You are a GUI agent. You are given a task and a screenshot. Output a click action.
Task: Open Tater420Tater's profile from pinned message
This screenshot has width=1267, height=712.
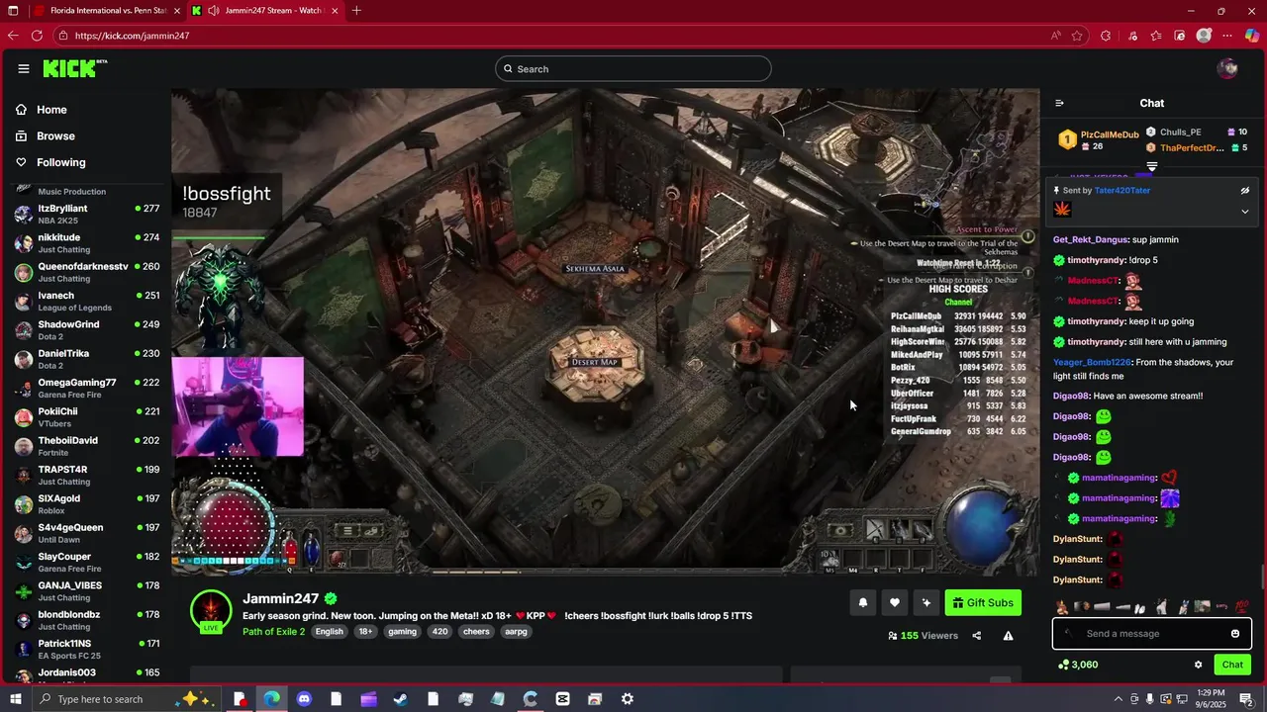(1122, 190)
